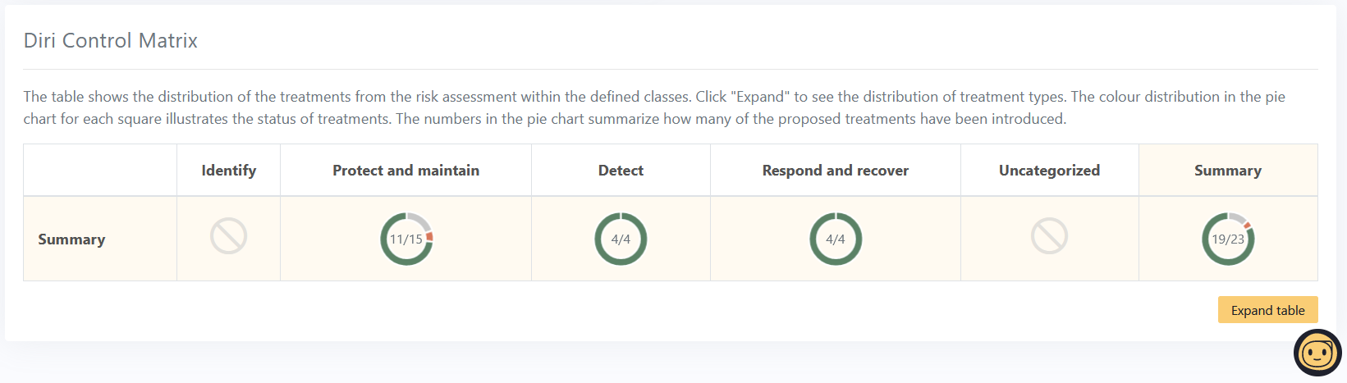Click the empty icon under Identify
The height and width of the screenshot is (383, 1347).
[x=228, y=236]
